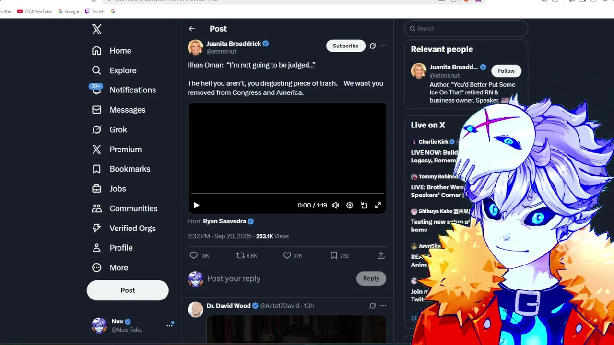
Task: Click the Search field
Action: click(x=466, y=29)
